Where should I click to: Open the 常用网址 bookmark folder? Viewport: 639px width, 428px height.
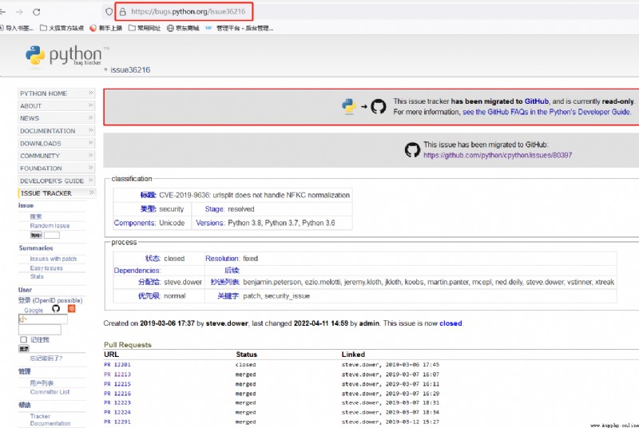(145, 28)
